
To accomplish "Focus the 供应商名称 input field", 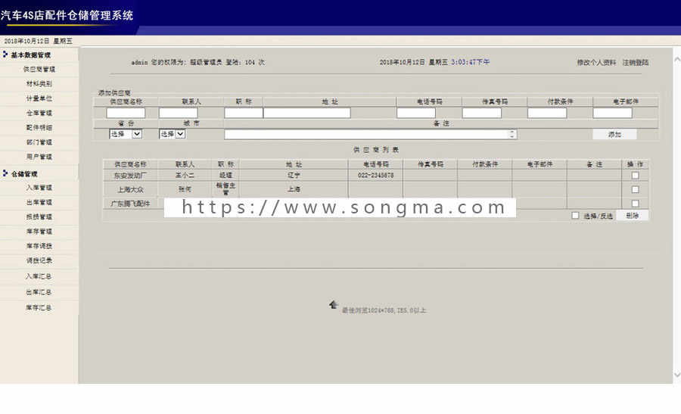I will [x=126, y=113].
